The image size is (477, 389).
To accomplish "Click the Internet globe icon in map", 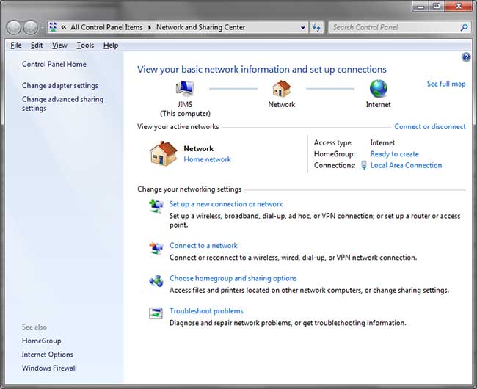I will 379,89.
